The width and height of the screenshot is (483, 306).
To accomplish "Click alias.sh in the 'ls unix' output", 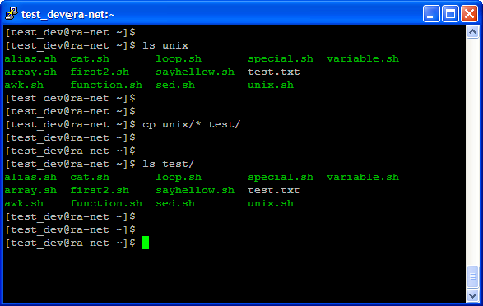I will coord(30,58).
